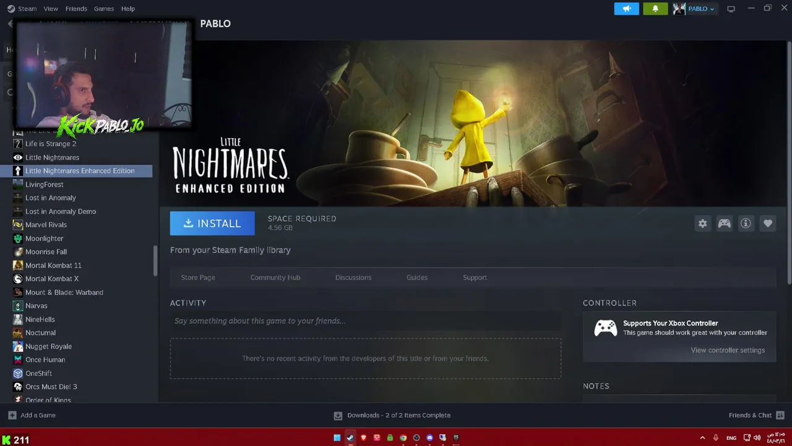Select Once Human icon in library

click(x=18, y=360)
